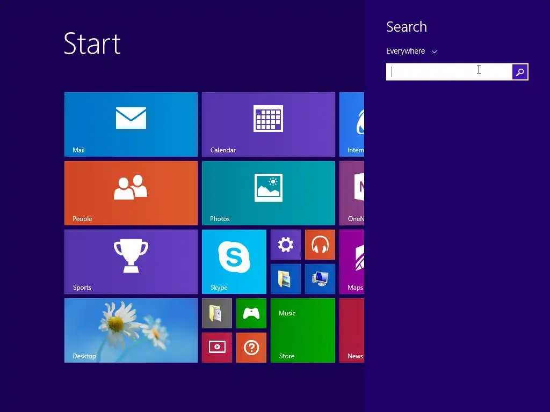Image resolution: width=550 pixels, height=412 pixels.
Task: Open the Mail tile
Action: pos(131,124)
